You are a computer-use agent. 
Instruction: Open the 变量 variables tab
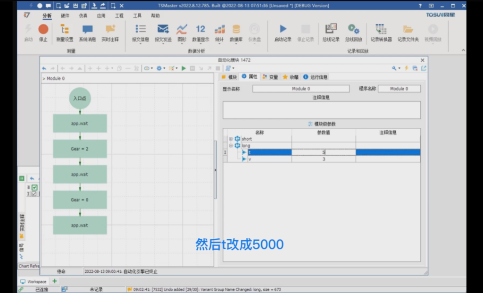(270, 77)
